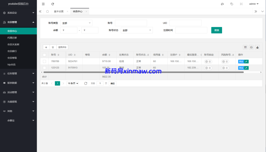
Task: Open the 账号类型 dropdown
Action: (x=76, y=23)
